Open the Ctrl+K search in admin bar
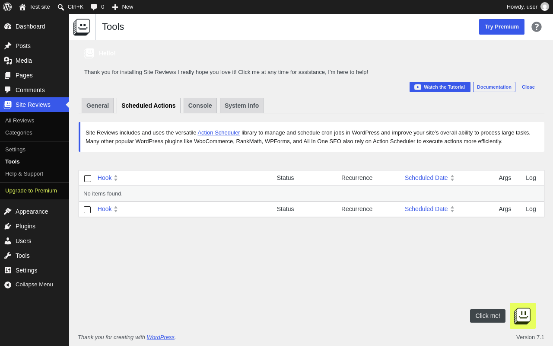 tap(70, 6)
